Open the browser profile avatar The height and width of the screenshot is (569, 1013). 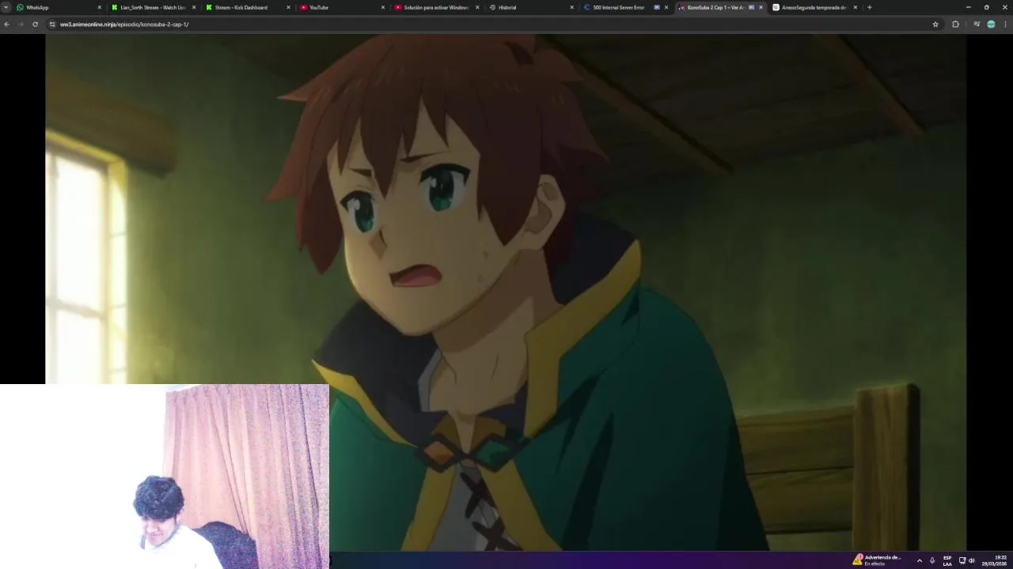point(991,24)
